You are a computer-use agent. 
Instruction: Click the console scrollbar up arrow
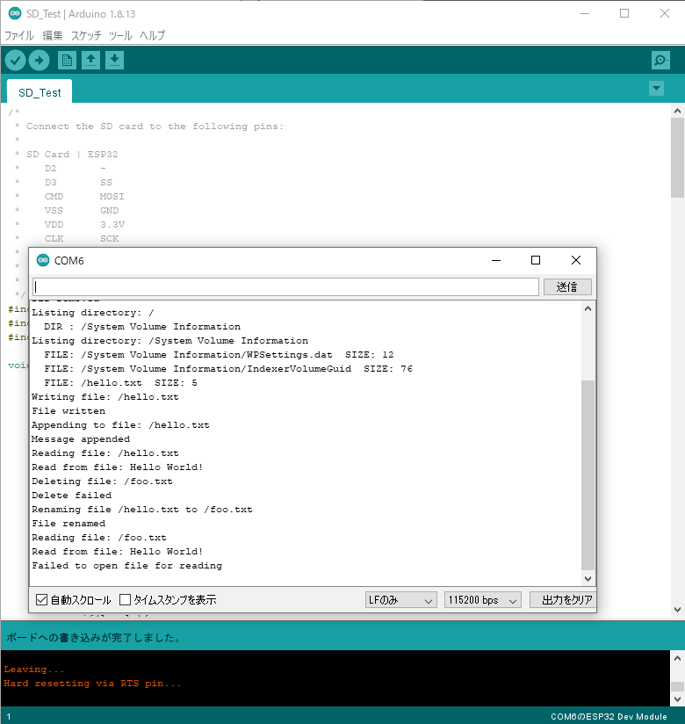click(677, 658)
